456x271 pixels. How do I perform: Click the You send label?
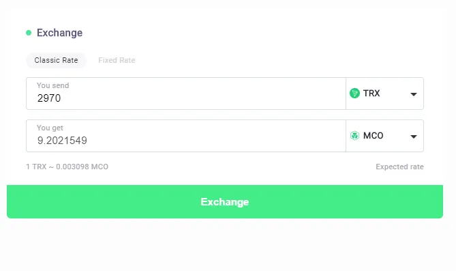[53, 85]
